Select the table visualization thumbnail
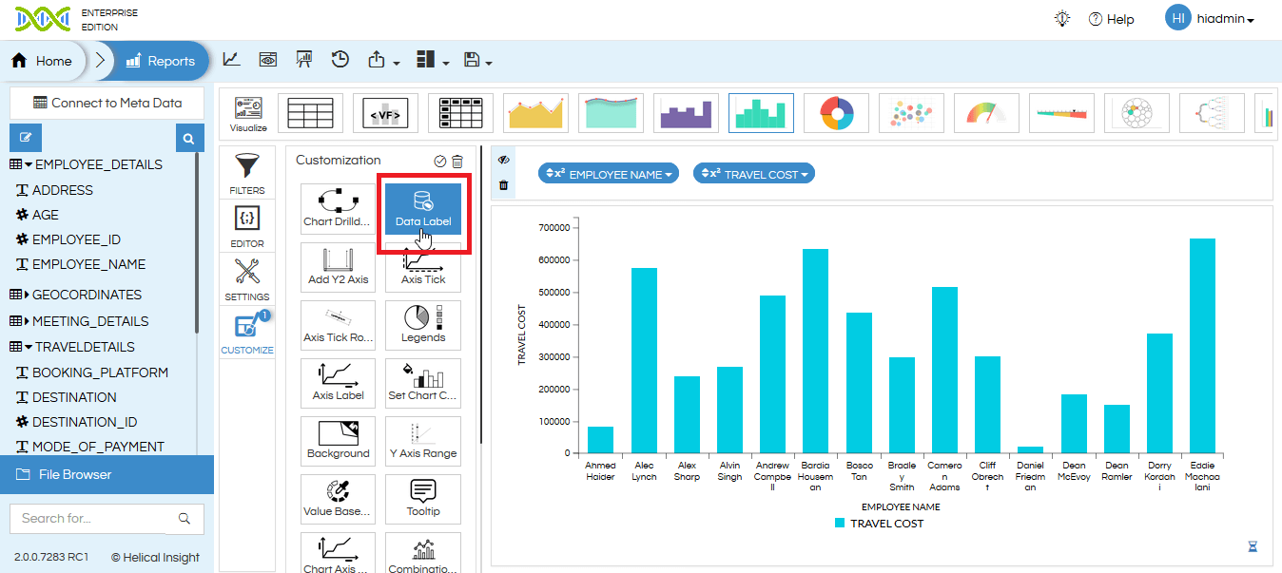Viewport: 1282px width, 573px height. (x=310, y=113)
